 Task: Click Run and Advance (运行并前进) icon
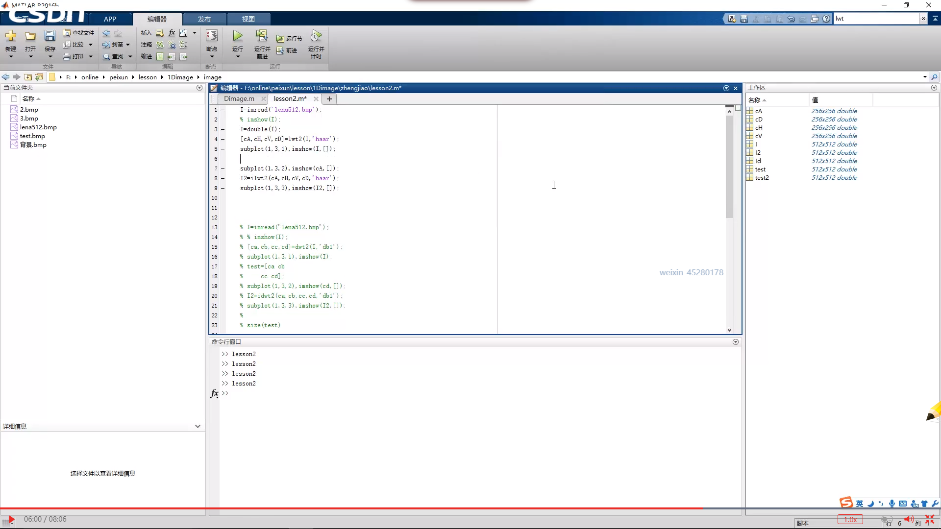262,36
